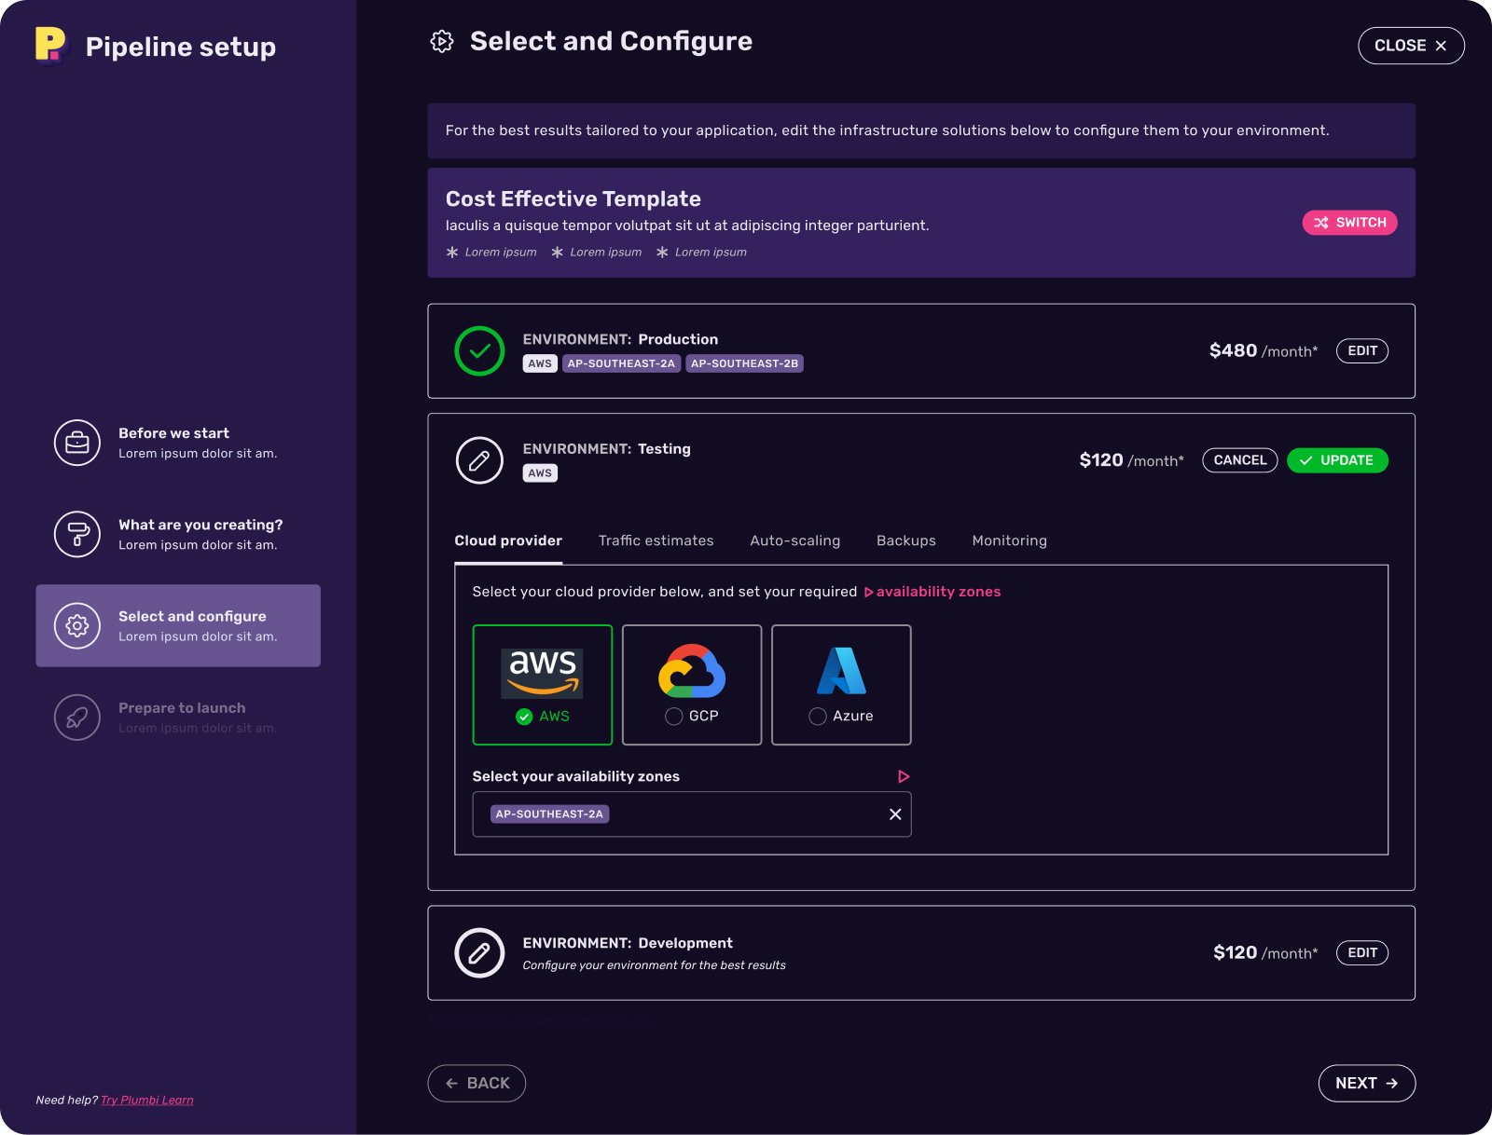Clear the availability zones field with X
This screenshot has height=1135, width=1492.
pos(895,814)
